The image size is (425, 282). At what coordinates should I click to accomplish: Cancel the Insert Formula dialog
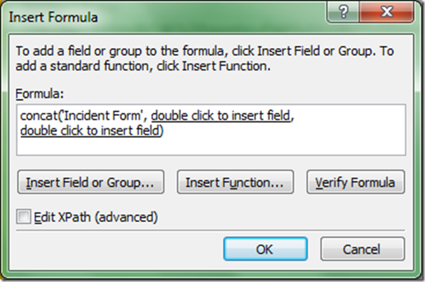362,249
